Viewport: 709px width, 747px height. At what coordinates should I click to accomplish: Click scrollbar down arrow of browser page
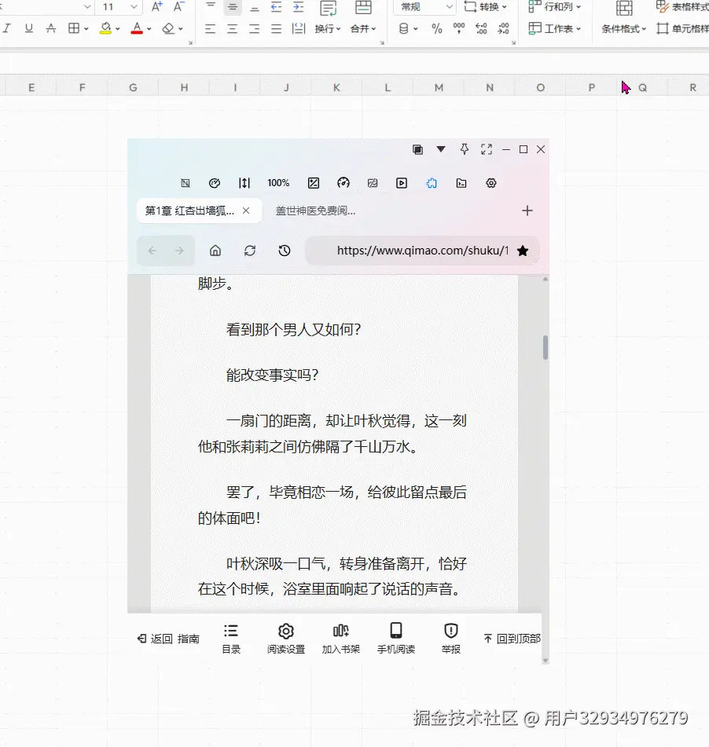tap(546, 661)
